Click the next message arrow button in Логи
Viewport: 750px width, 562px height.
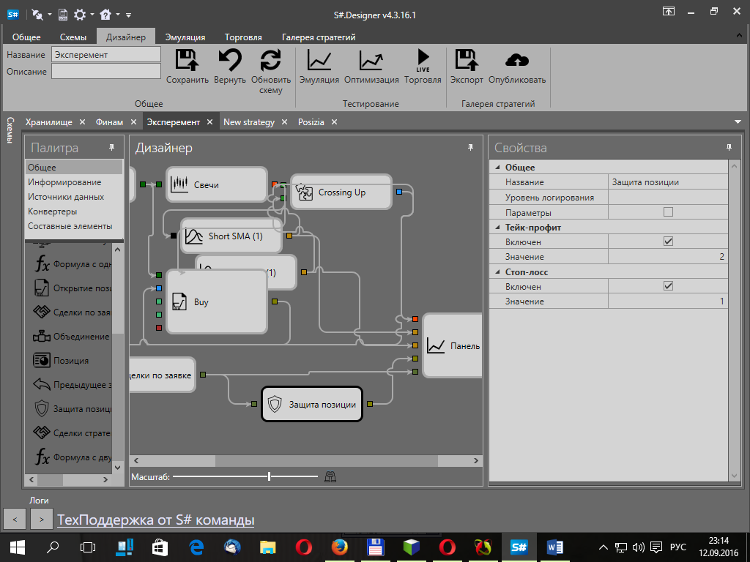coord(42,520)
